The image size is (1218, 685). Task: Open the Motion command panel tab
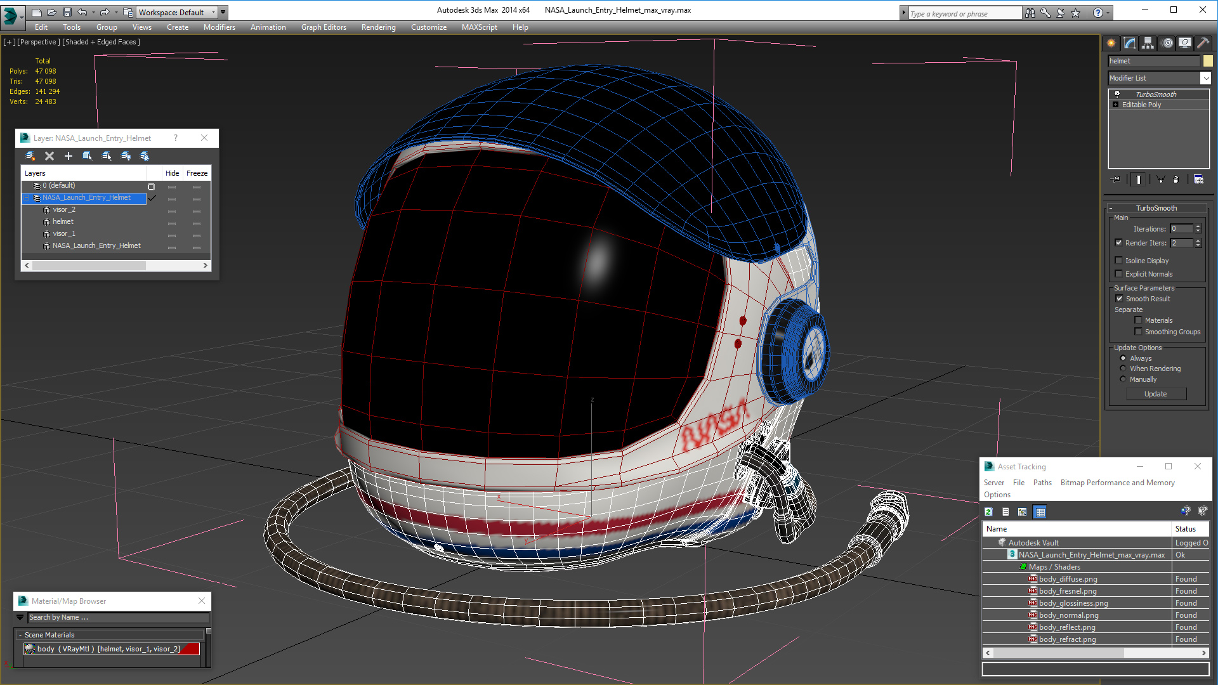1167,43
